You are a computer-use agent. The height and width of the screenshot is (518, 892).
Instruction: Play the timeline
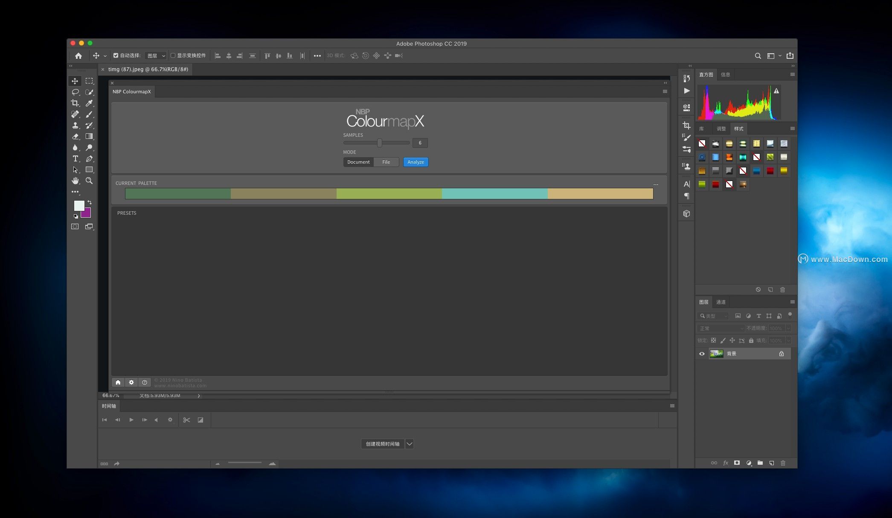pyautogui.click(x=131, y=420)
